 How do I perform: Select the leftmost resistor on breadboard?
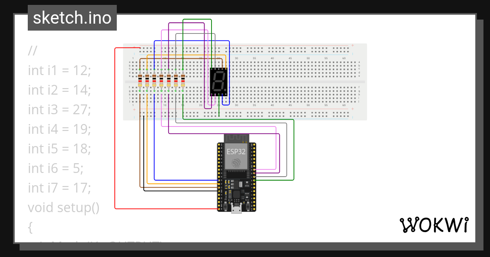pos(140,81)
